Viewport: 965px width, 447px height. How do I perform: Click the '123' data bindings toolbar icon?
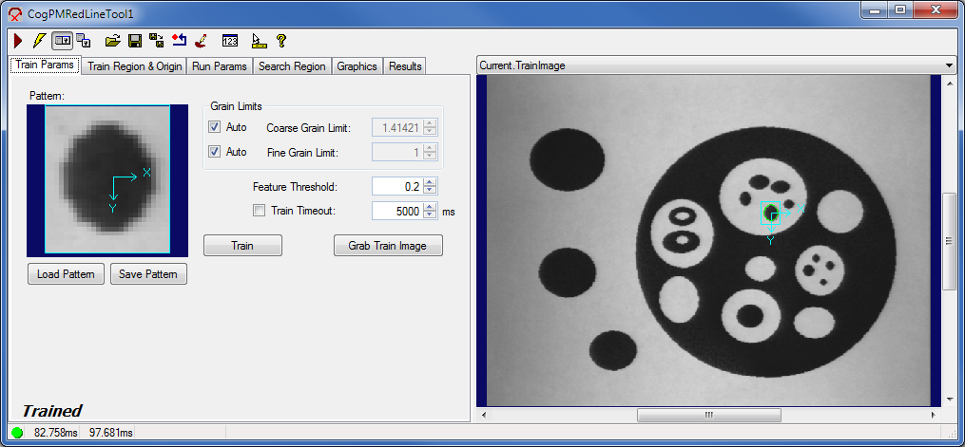coord(229,41)
